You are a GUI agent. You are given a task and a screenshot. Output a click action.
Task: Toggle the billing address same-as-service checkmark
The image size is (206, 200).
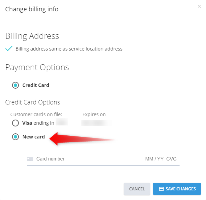click(9, 48)
